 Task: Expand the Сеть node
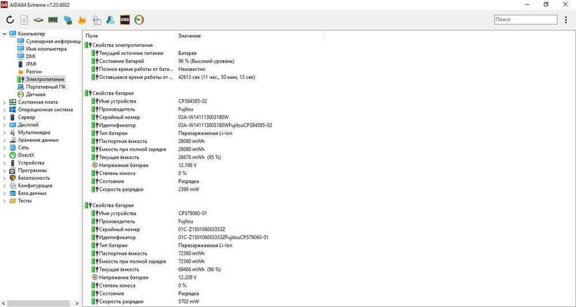point(4,147)
